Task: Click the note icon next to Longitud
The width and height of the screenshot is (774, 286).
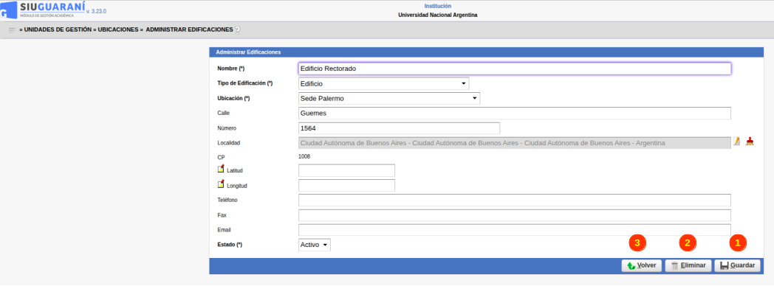Action: [221, 184]
